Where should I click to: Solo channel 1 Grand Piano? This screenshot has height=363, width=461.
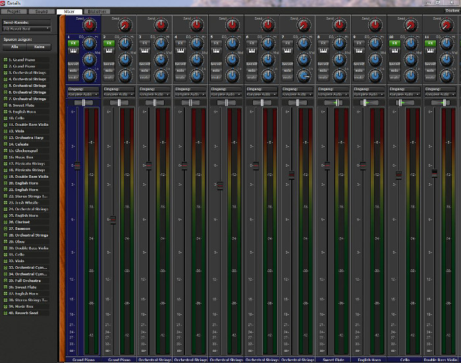click(x=73, y=70)
